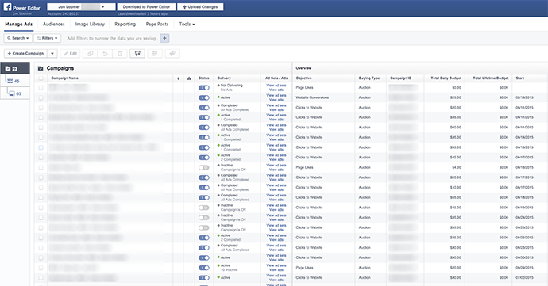This screenshot has height=286, width=548.
Task: Click the up-arrow column header icon
Action: click(x=178, y=78)
